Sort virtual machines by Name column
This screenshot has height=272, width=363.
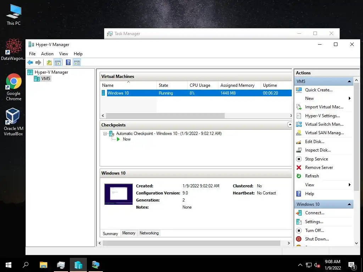[128, 85]
